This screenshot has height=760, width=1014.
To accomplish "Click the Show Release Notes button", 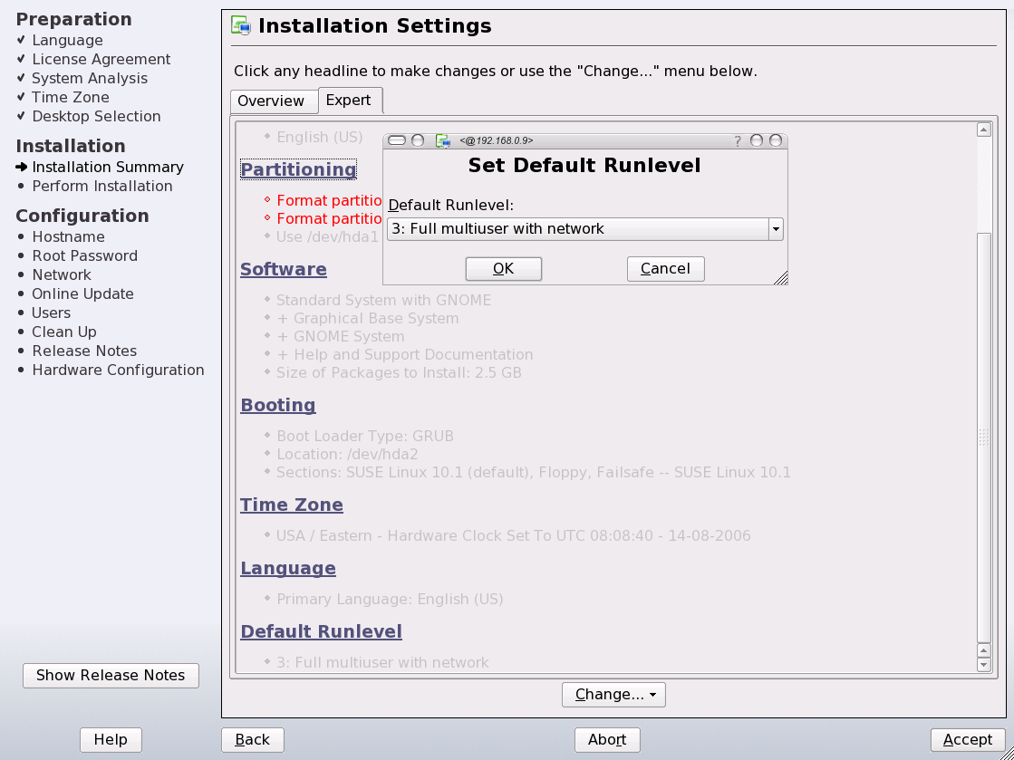I will click(x=111, y=675).
